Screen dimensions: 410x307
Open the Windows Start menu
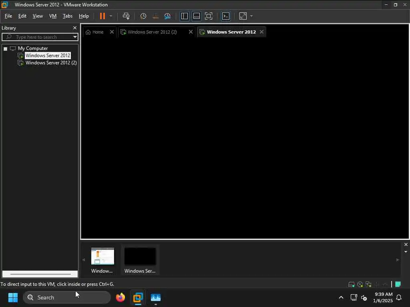point(13,297)
